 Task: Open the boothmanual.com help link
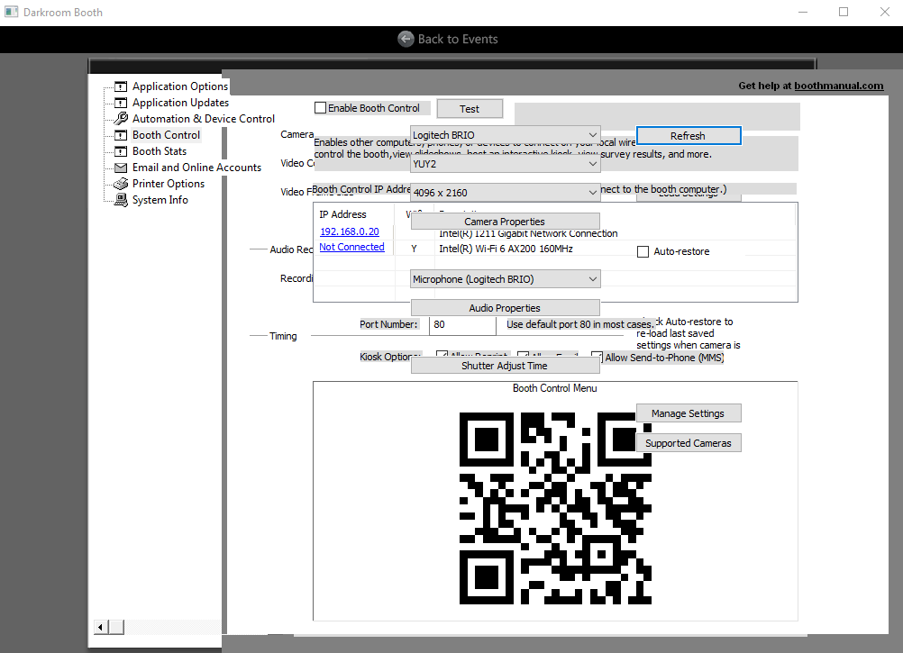click(838, 86)
